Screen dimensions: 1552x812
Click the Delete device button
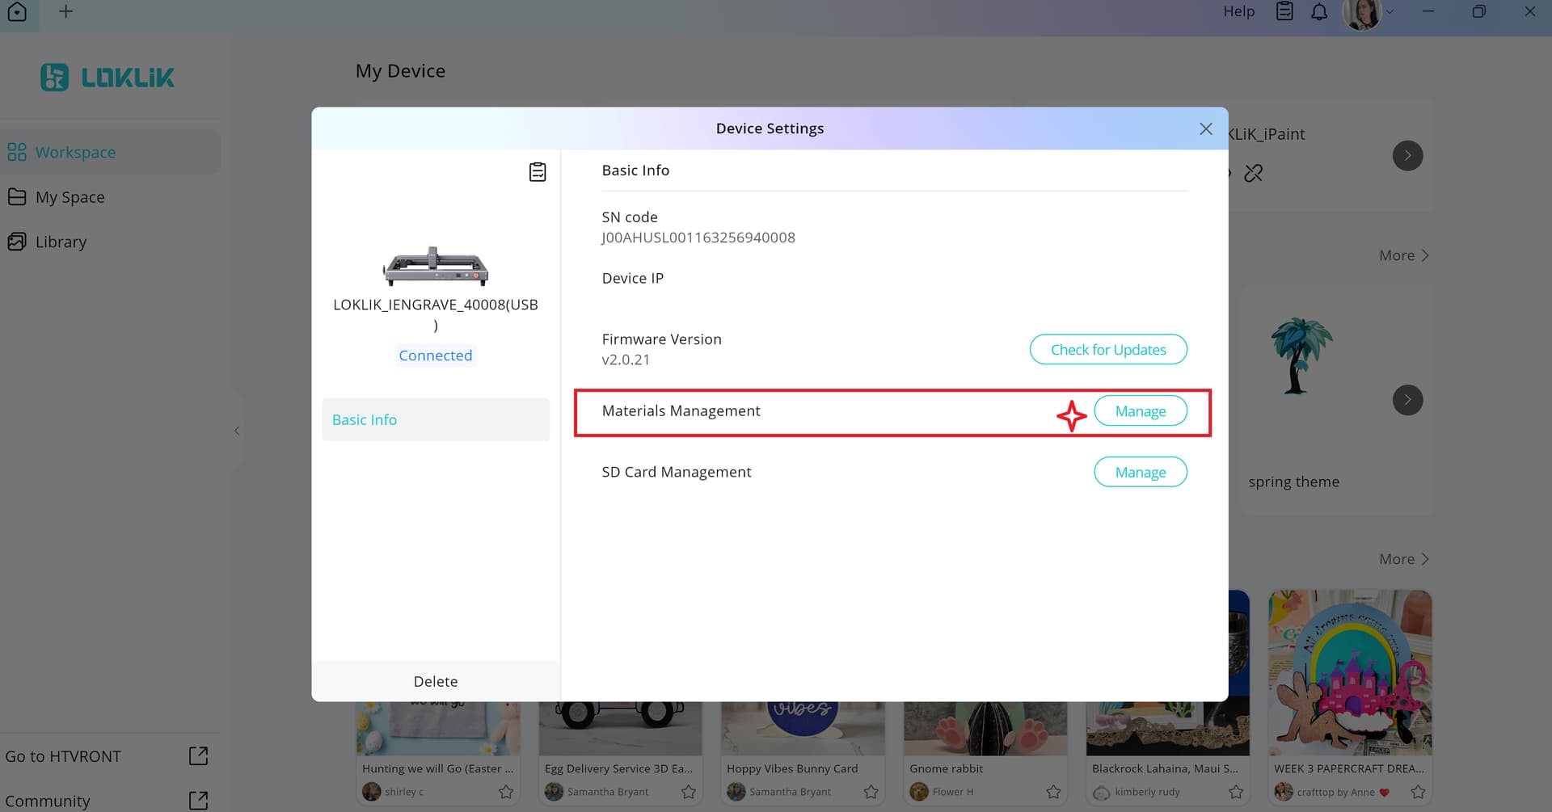tap(435, 681)
